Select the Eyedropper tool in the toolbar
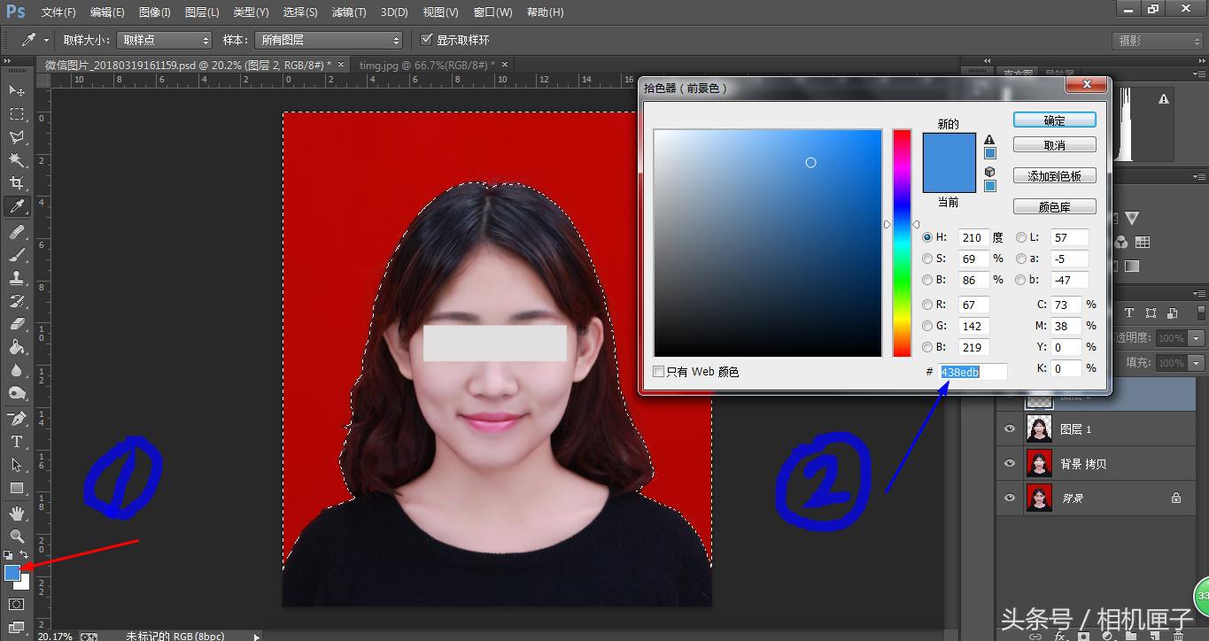The height and width of the screenshot is (641, 1209). 16,206
